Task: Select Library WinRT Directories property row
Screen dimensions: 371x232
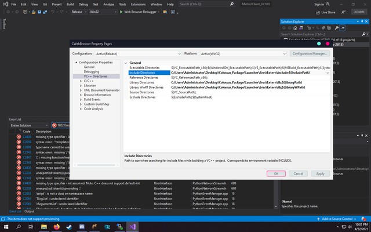Action: pyautogui.click(x=229, y=88)
